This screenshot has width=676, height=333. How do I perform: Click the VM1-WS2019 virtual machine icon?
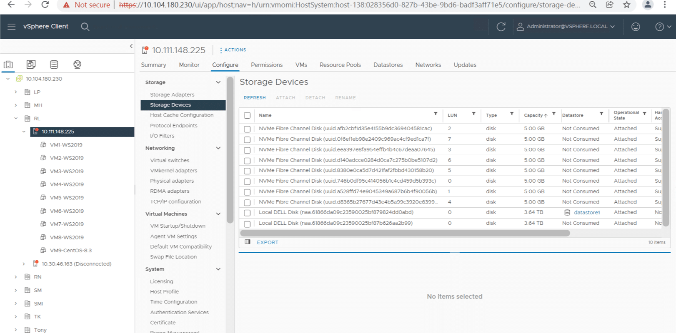(43, 145)
